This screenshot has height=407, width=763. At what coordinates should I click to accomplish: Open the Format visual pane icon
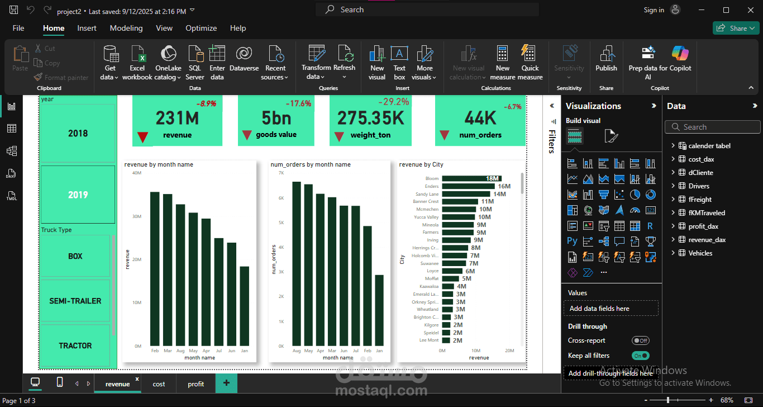tap(611, 136)
